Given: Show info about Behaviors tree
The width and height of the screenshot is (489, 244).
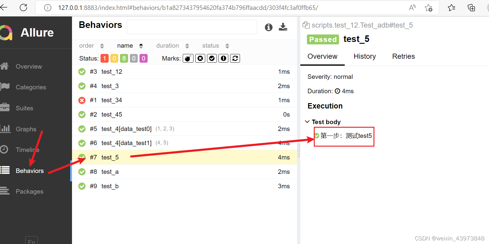Looking at the screenshot, I should [x=268, y=27].
